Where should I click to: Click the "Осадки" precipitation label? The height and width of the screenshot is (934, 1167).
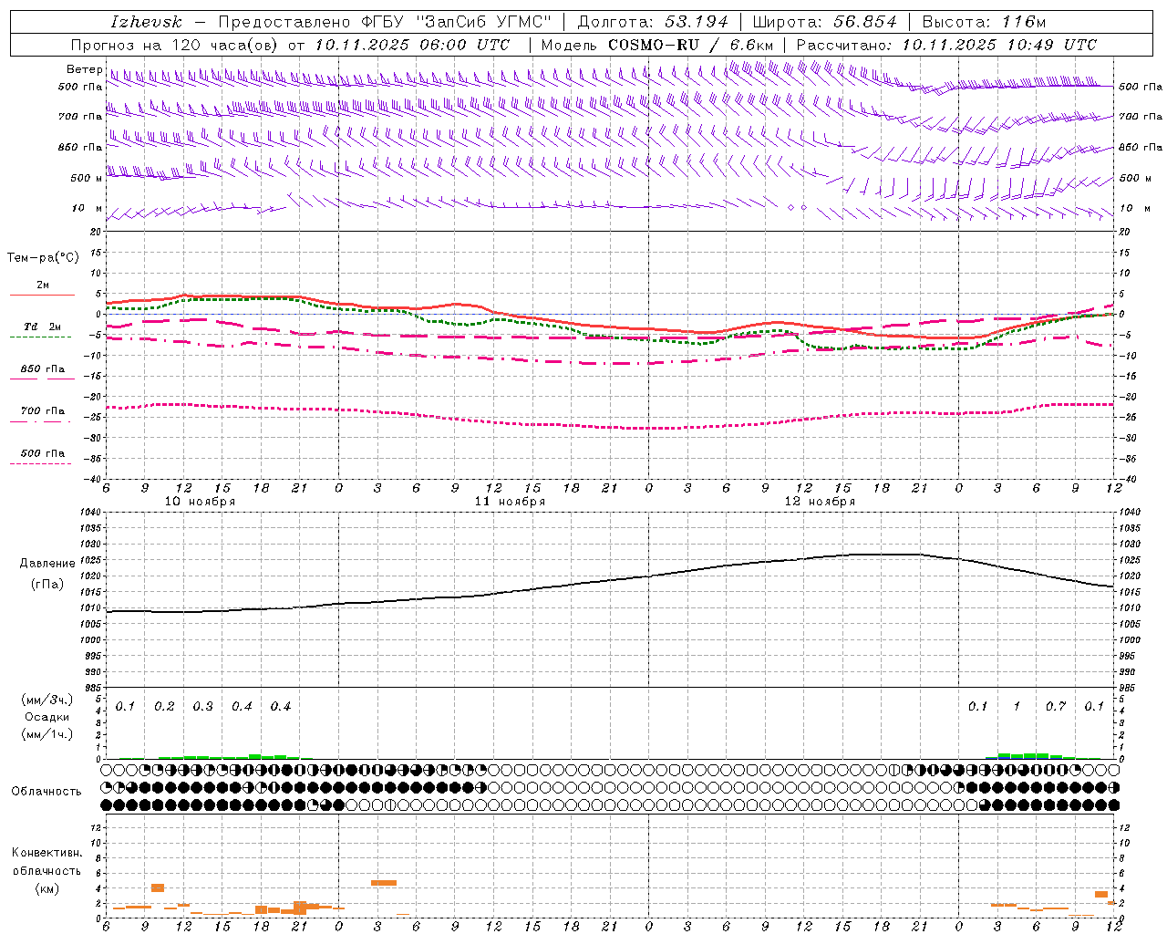tap(47, 717)
